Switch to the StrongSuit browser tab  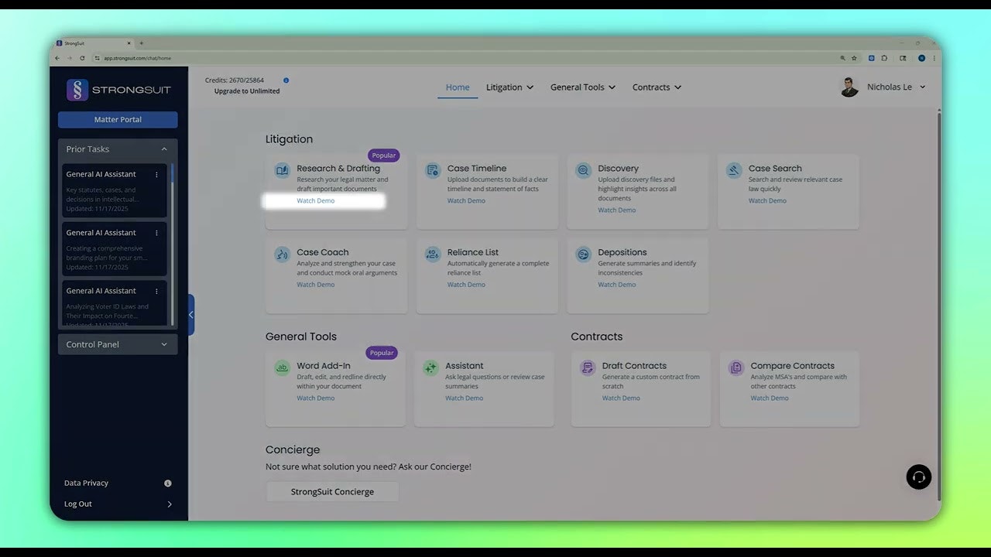[93, 43]
